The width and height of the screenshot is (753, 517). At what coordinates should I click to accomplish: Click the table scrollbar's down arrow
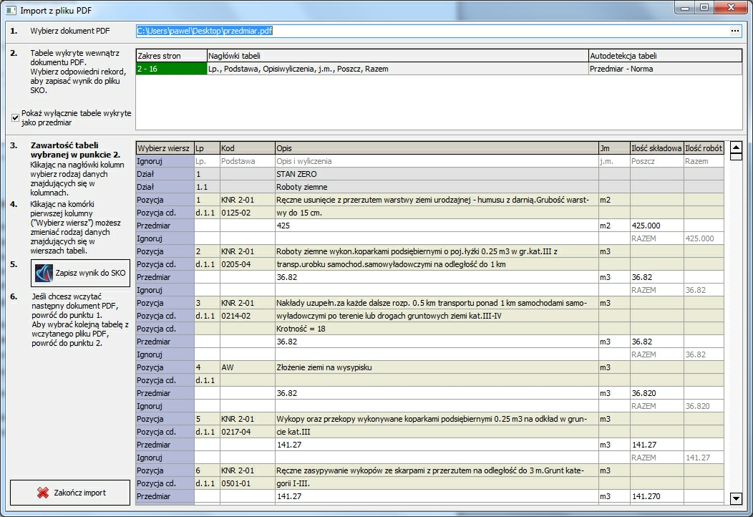[736, 498]
